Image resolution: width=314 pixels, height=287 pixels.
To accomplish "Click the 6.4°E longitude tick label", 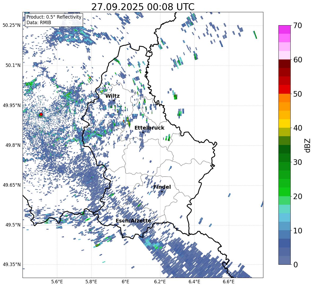I will point(194,282).
